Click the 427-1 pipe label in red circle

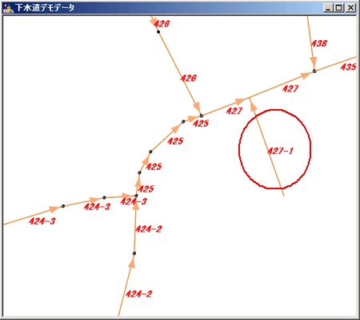(280, 151)
